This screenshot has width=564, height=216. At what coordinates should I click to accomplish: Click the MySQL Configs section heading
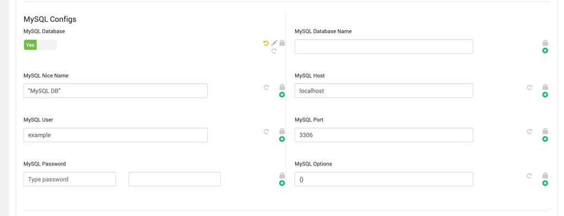click(50, 19)
